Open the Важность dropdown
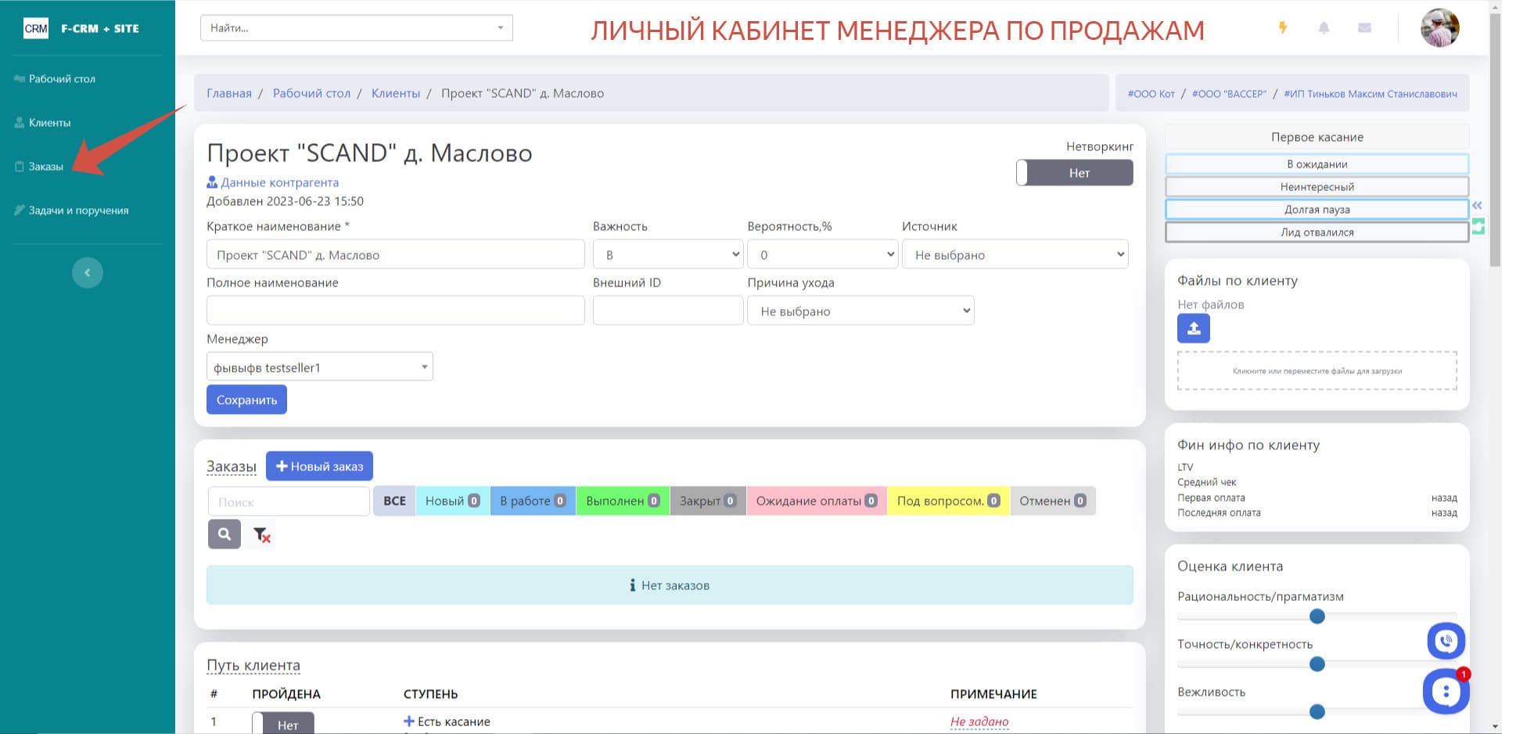1516x734 pixels. (667, 254)
